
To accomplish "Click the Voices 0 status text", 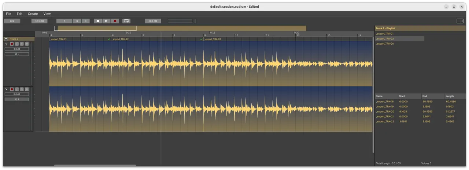I will [426, 163].
